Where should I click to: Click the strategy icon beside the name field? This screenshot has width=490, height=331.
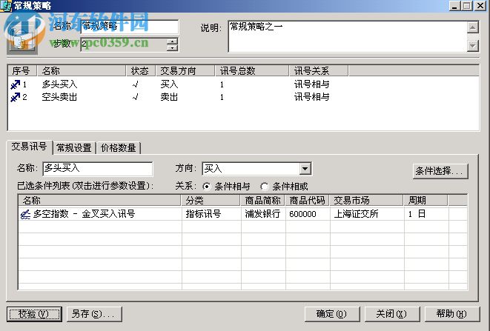tap(22, 40)
